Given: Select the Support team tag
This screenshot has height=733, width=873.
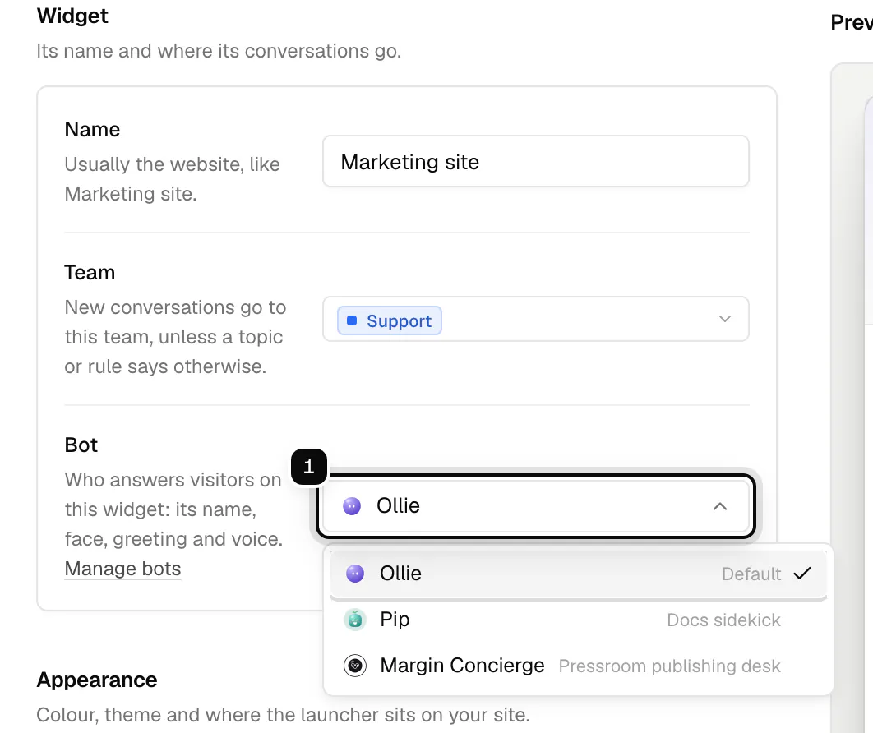Looking at the screenshot, I should [x=389, y=320].
